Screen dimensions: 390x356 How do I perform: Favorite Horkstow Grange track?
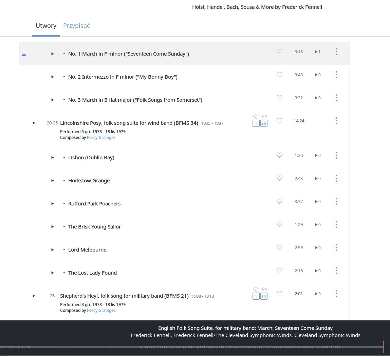(280, 178)
